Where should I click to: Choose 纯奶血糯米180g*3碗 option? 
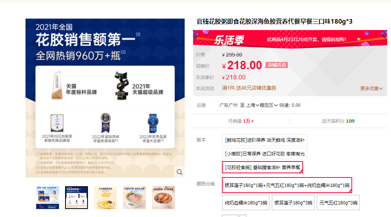tap(246, 203)
